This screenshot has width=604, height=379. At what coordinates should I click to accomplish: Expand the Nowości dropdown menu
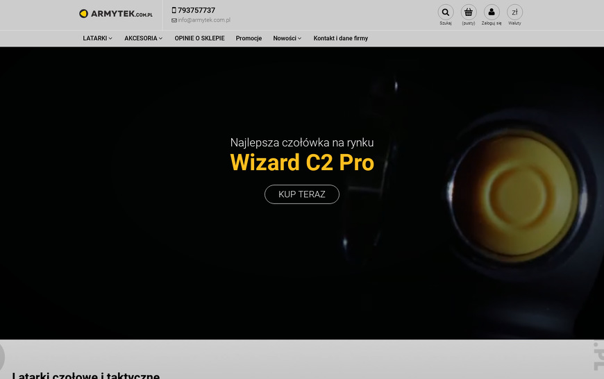[x=287, y=38]
